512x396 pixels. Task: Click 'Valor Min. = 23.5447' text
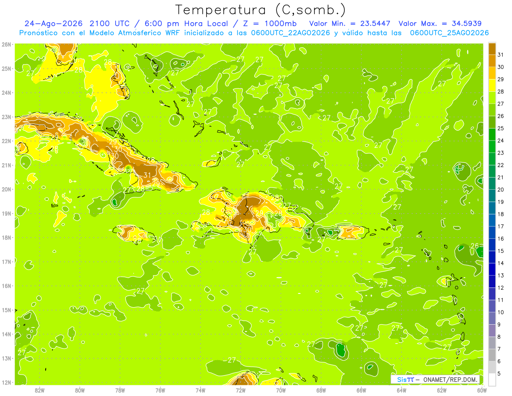click(x=349, y=23)
